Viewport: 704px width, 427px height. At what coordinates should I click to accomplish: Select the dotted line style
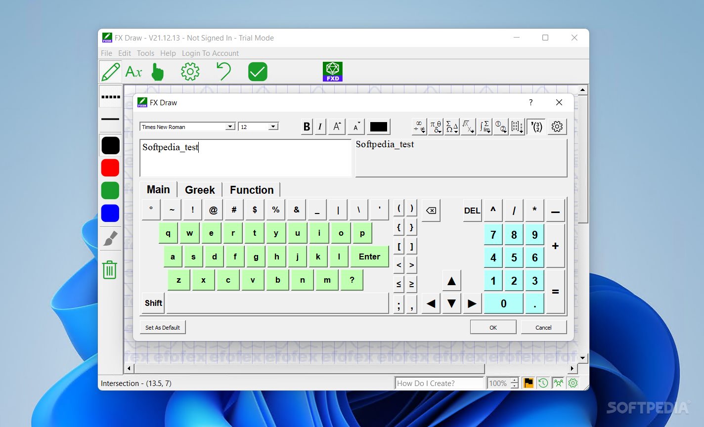[110, 97]
